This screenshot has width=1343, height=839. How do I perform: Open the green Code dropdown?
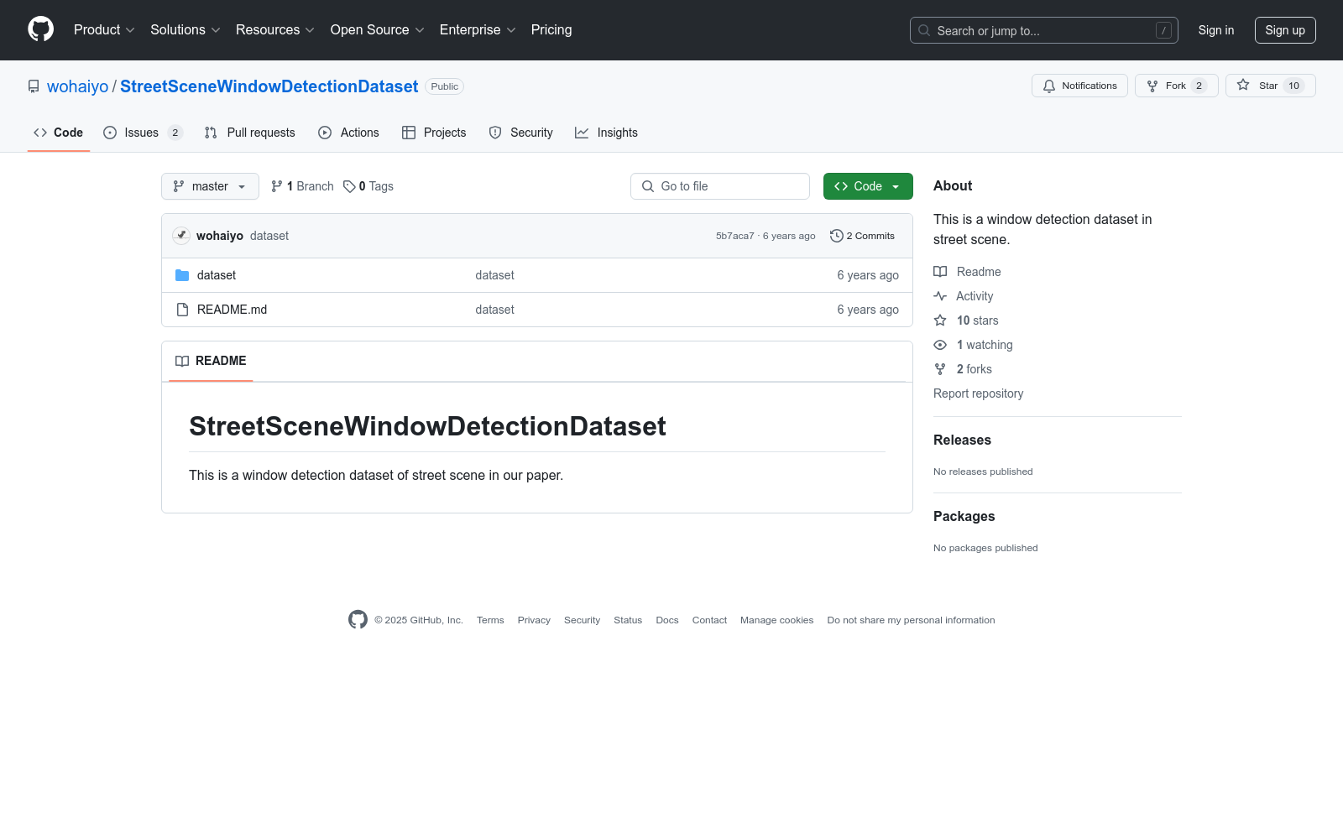click(868, 186)
